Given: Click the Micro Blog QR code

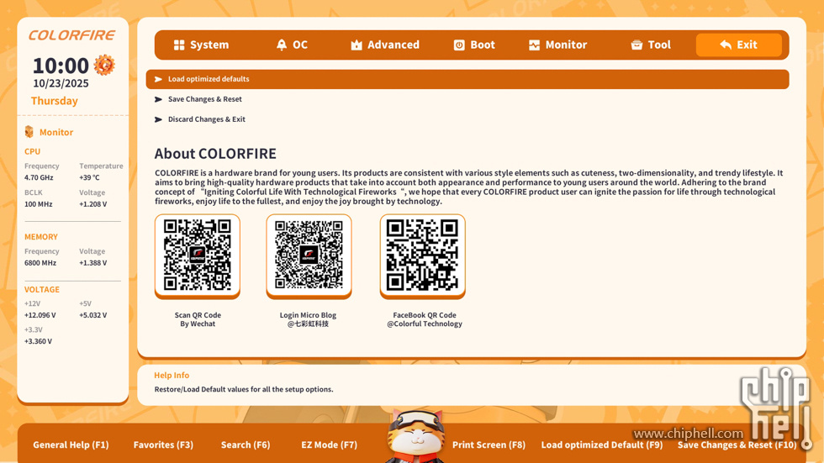Looking at the screenshot, I should click(x=309, y=255).
